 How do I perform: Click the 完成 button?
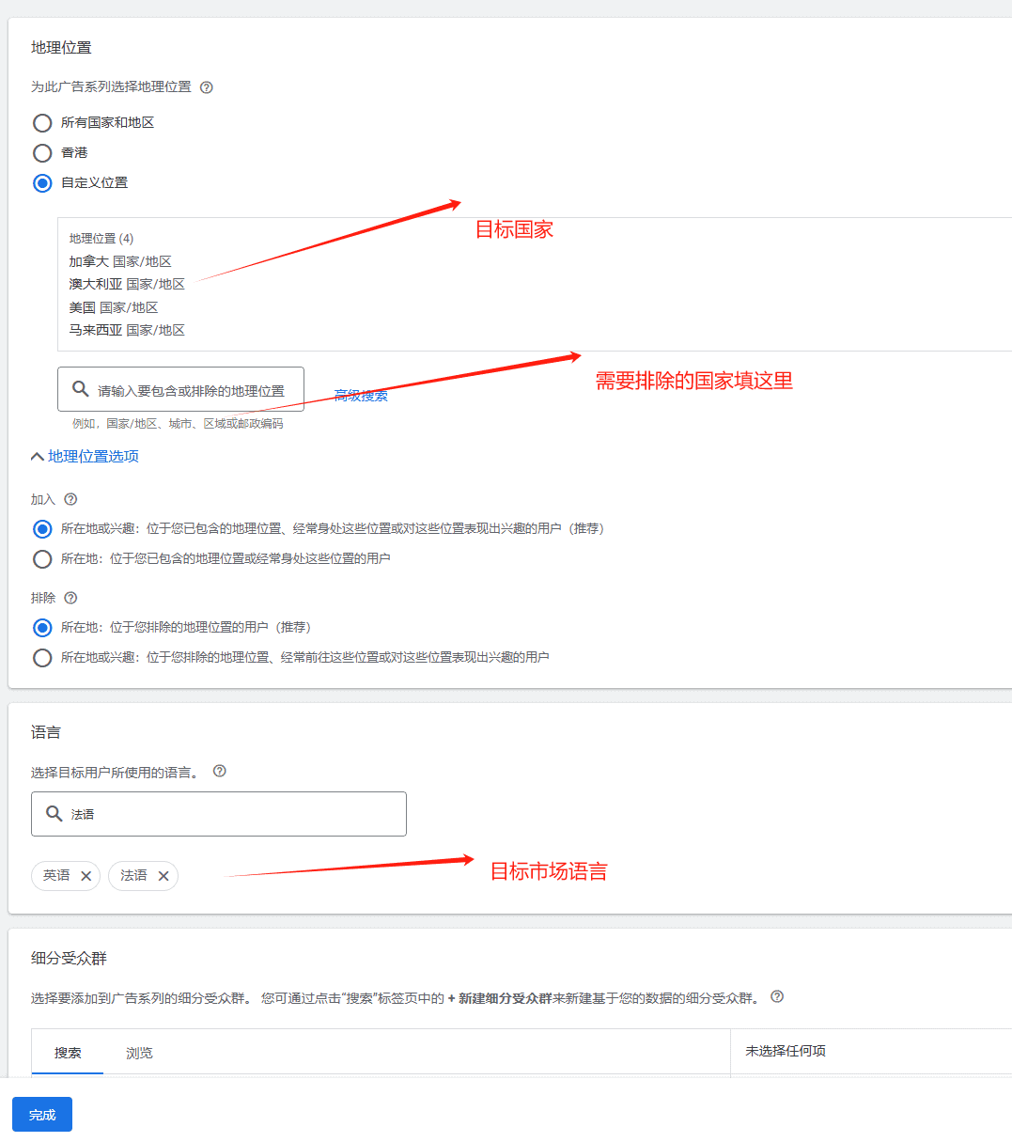tap(42, 1115)
